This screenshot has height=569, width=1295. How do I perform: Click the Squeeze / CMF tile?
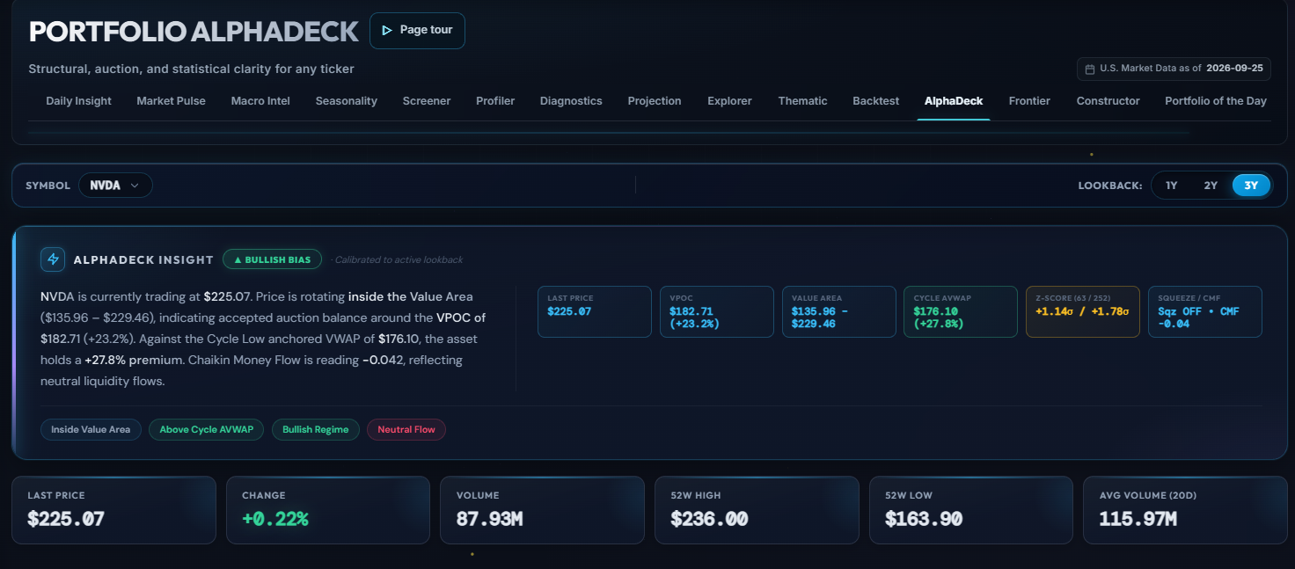[1205, 311]
